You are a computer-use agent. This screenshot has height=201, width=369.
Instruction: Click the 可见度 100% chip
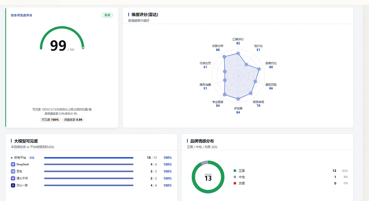click(50, 120)
